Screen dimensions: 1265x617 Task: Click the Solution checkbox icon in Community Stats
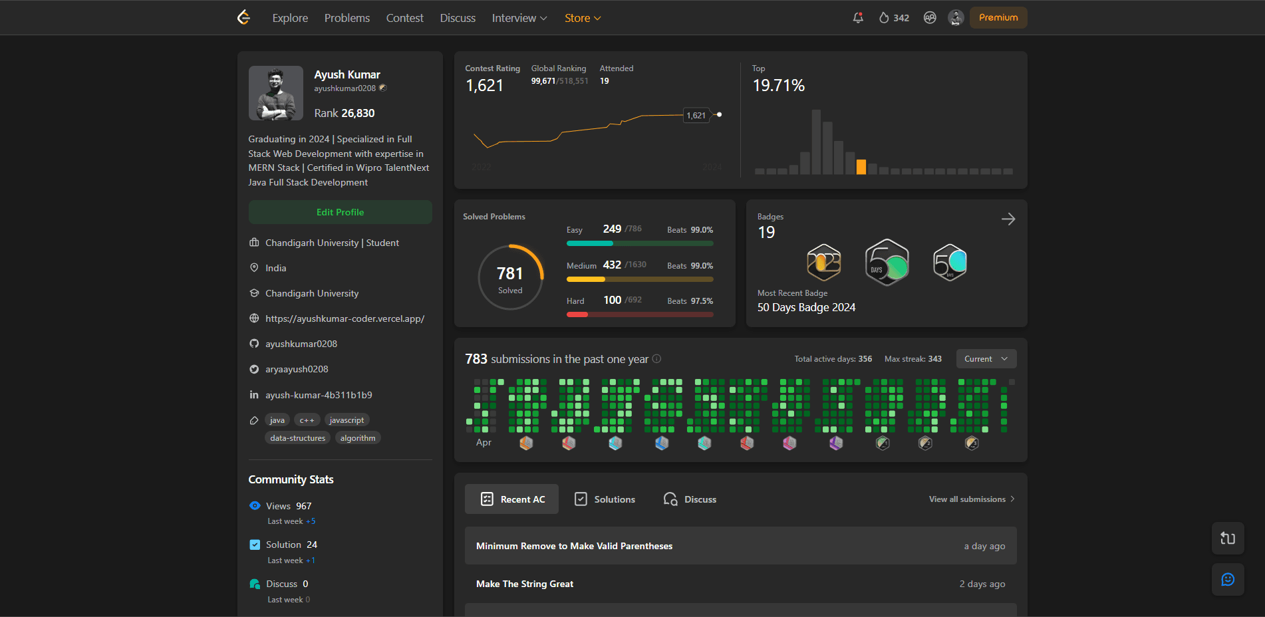tap(255, 545)
